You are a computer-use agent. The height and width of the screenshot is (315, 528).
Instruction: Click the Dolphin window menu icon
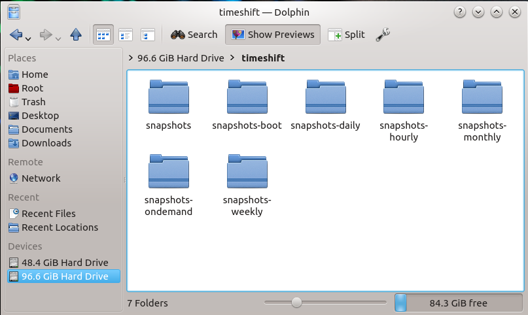point(14,12)
